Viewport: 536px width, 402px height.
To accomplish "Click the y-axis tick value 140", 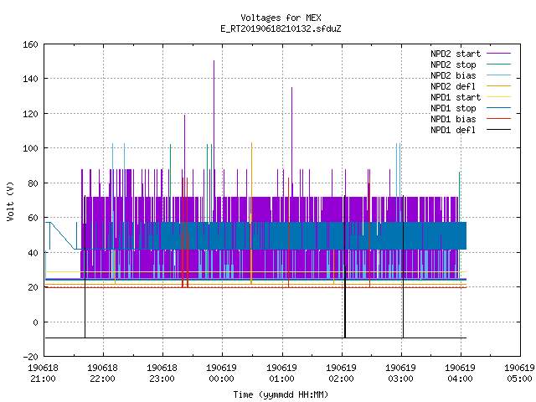I will tap(30, 79).
